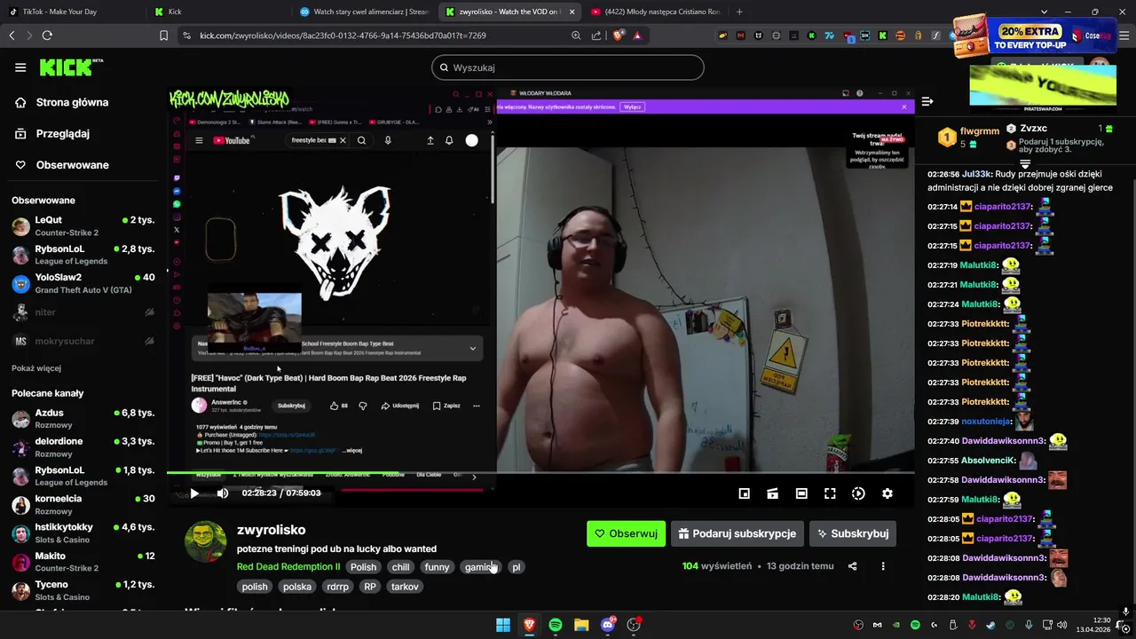Image resolution: width=1136 pixels, height=639 pixels.
Task: Select the funny tag
Action: [437, 567]
